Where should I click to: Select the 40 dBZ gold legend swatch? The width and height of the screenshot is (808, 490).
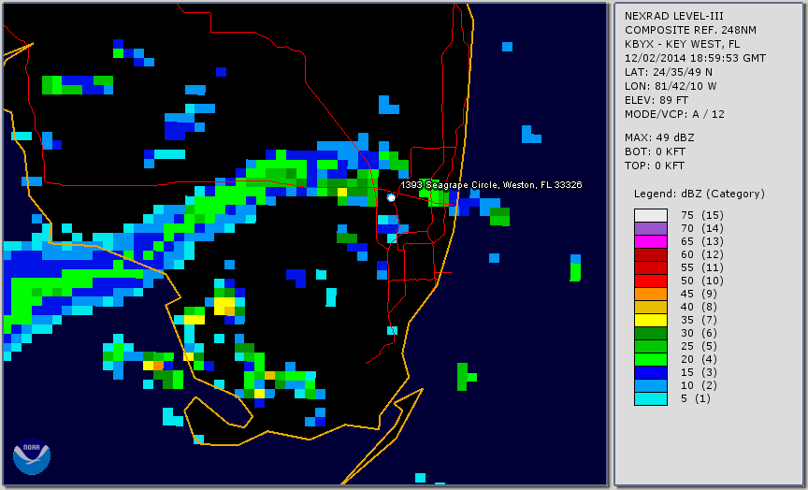click(651, 307)
